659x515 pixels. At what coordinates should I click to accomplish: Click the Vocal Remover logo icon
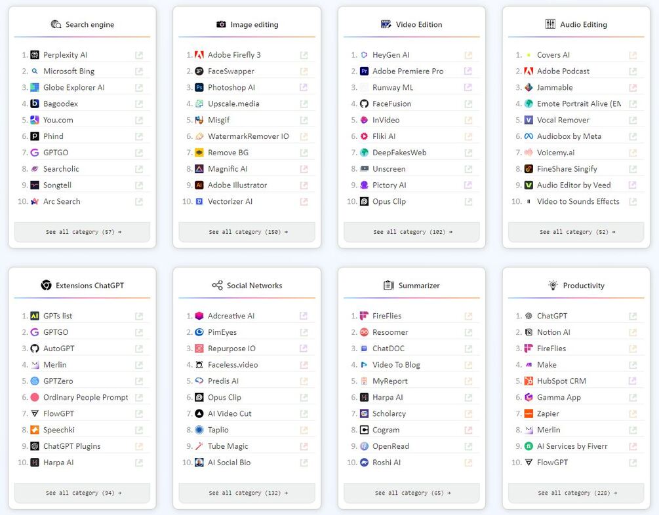point(529,120)
